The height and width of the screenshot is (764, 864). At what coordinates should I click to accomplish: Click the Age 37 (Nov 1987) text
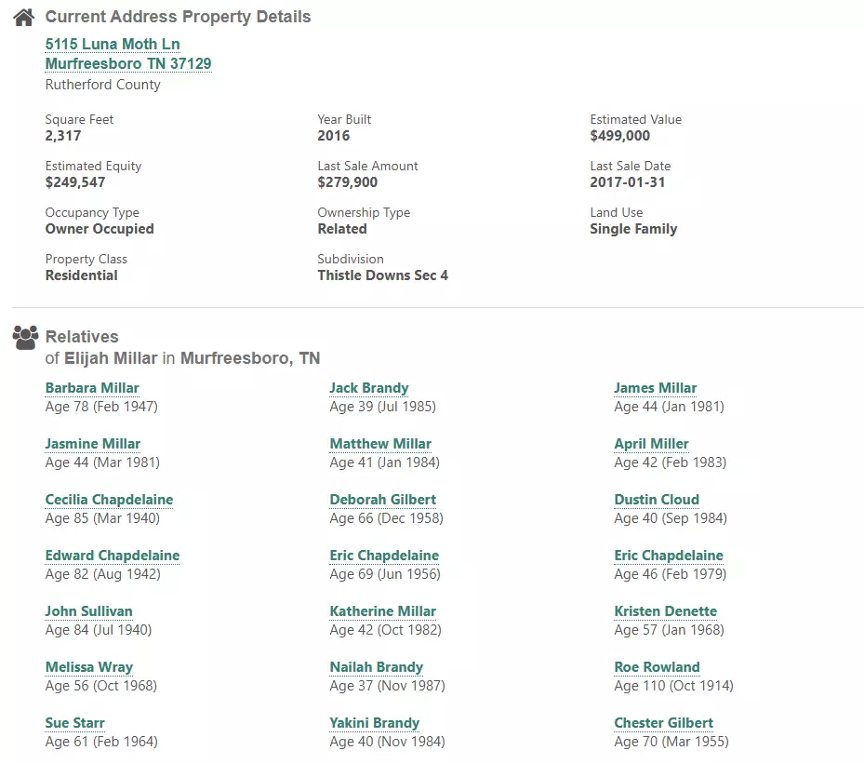(388, 686)
